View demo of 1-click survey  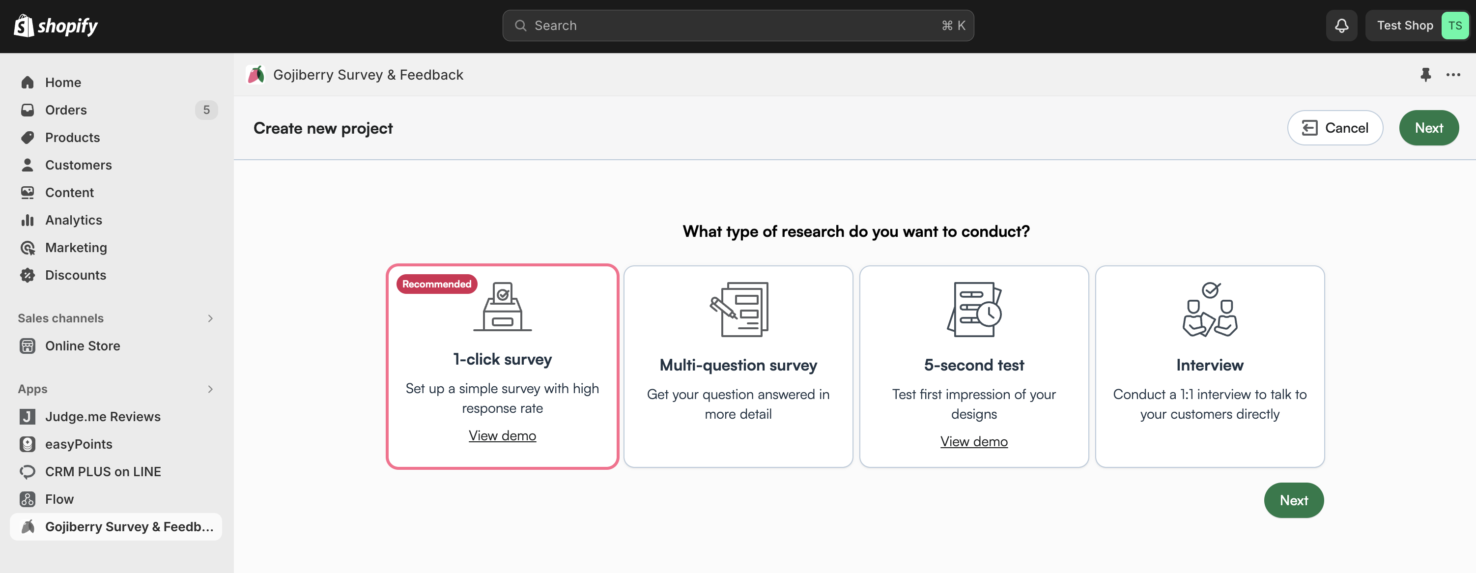click(x=503, y=435)
